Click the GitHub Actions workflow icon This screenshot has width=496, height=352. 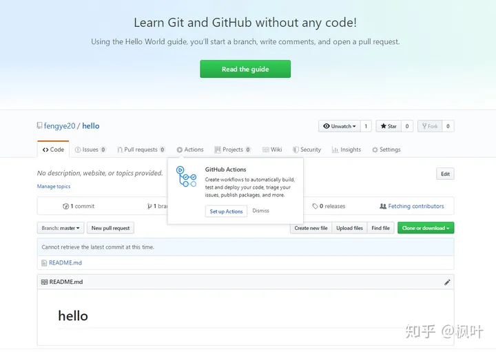[x=186, y=176]
